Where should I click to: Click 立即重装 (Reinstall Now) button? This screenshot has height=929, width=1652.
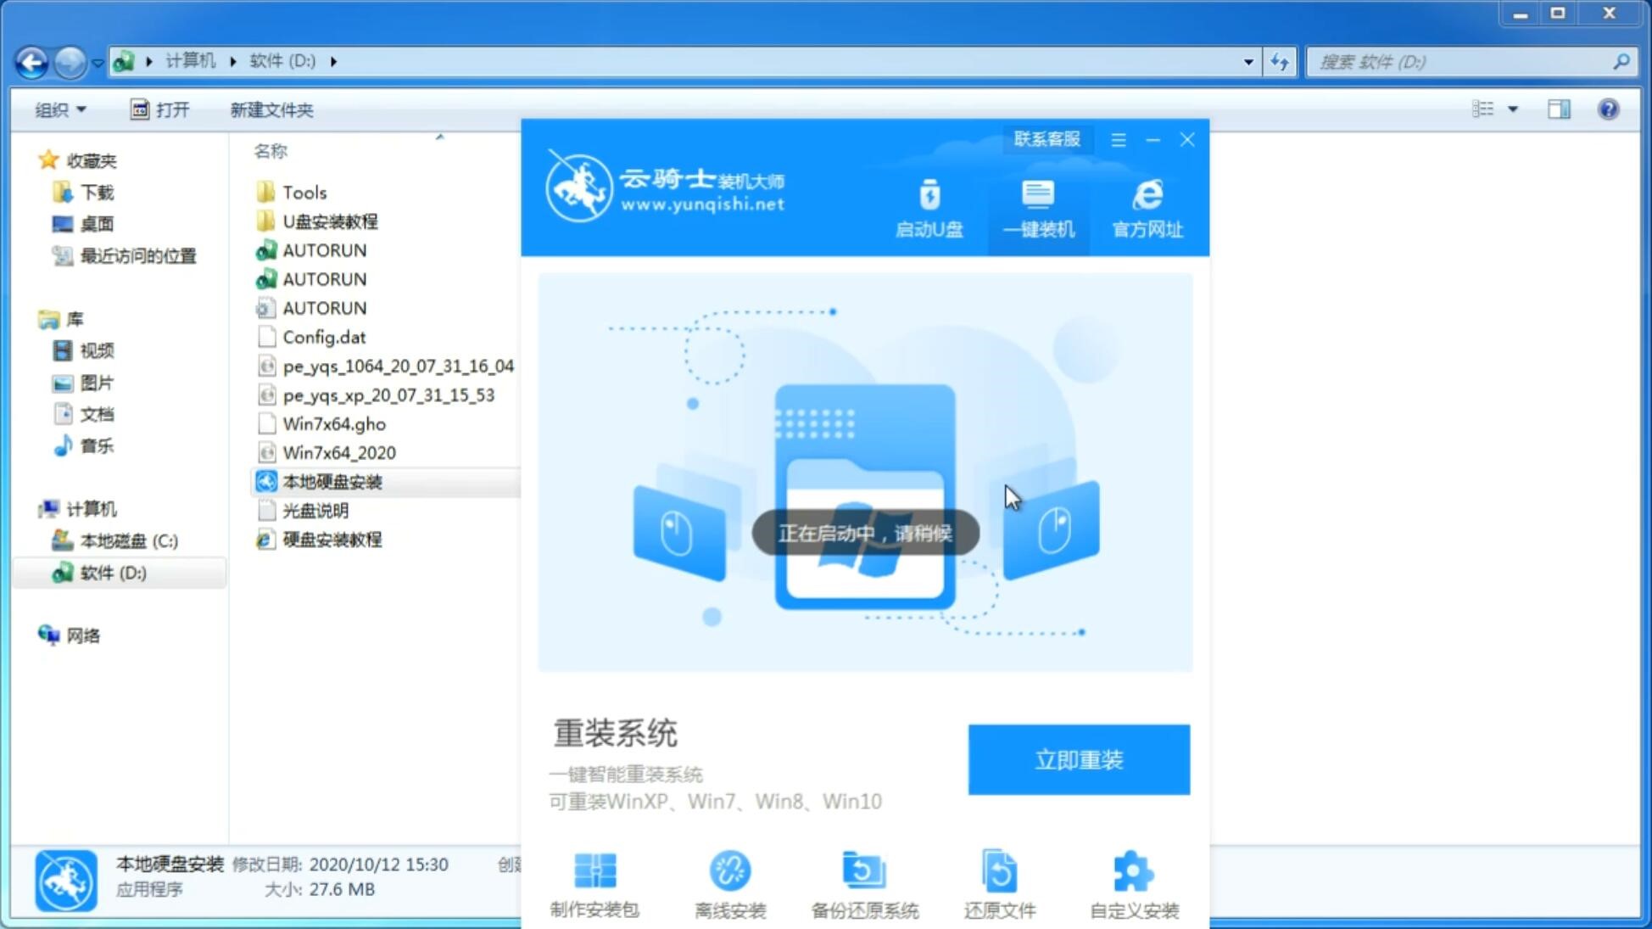click(1079, 758)
